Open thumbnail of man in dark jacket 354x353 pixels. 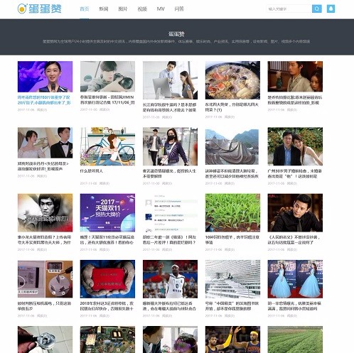coord(295,213)
